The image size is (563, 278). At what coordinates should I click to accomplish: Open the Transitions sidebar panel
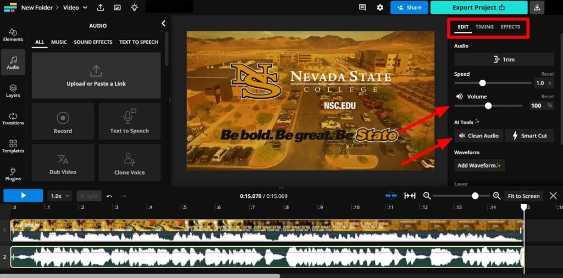click(13, 119)
